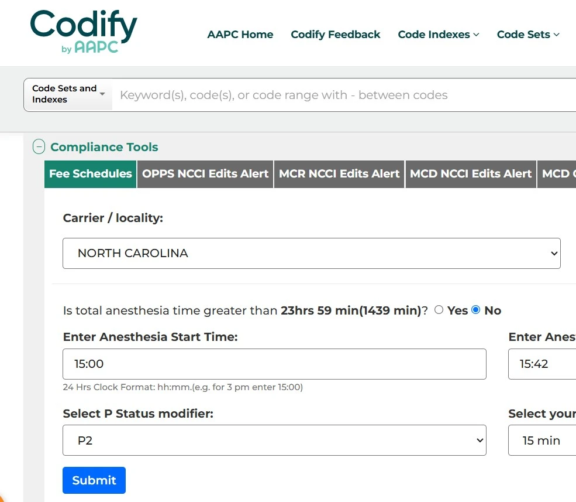Select No for total anesthesia time
576x502 pixels.
[x=476, y=310]
